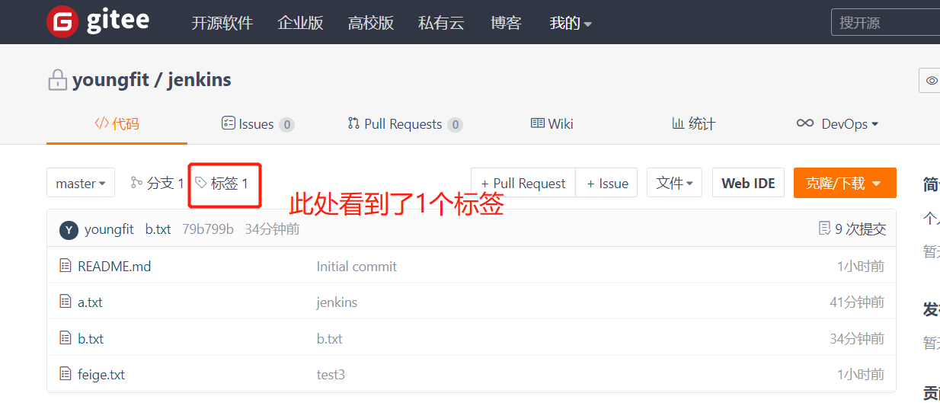Click the youngfit avatar in commit bar
Viewport: 940px width, 406px height.
tap(69, 229)
